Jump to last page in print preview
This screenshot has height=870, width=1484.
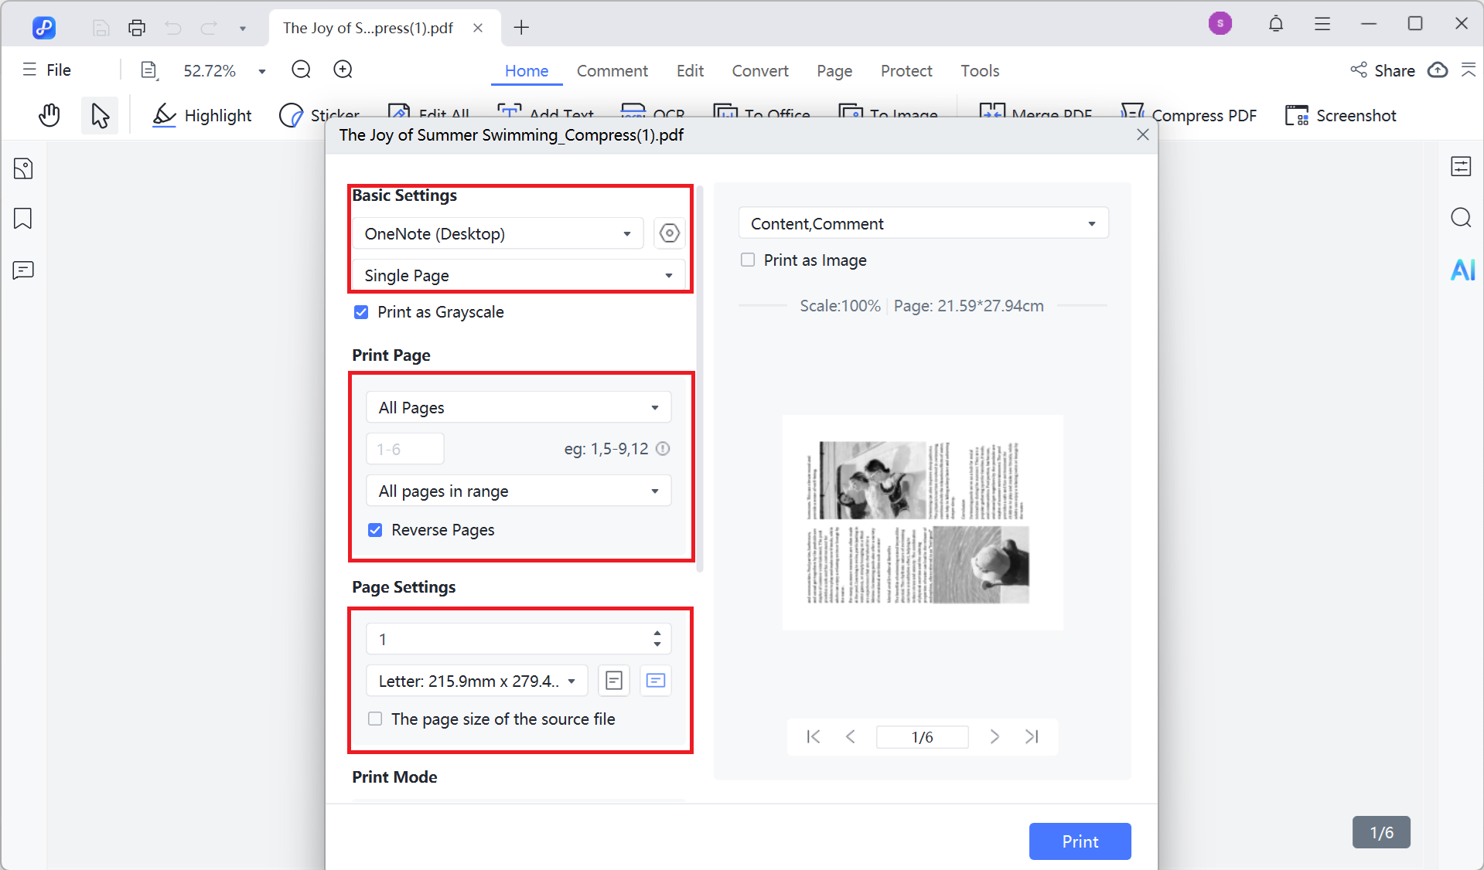click(x=1032, y=736)
